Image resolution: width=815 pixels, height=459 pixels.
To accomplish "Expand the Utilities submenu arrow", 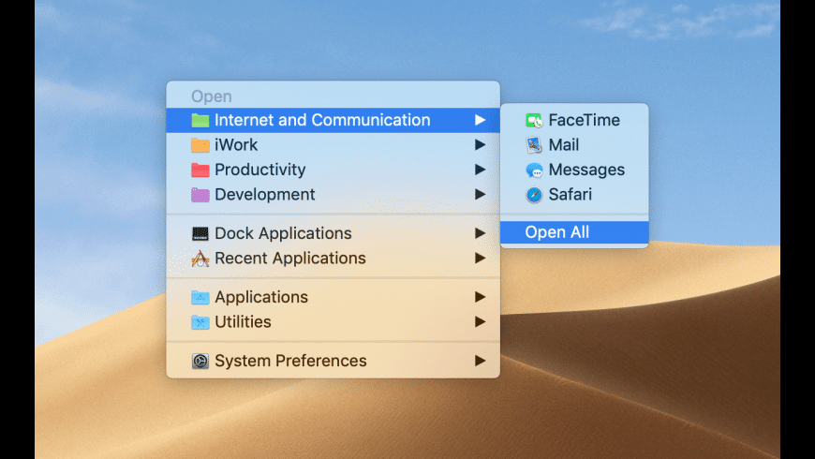I will [480, 321].
